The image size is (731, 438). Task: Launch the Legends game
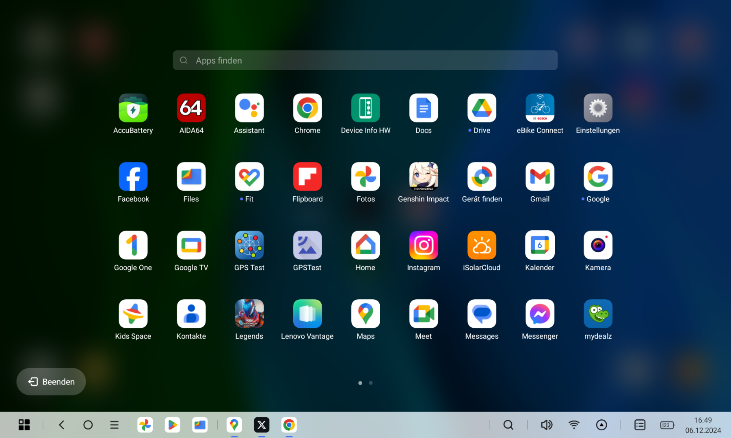(249, 313)
